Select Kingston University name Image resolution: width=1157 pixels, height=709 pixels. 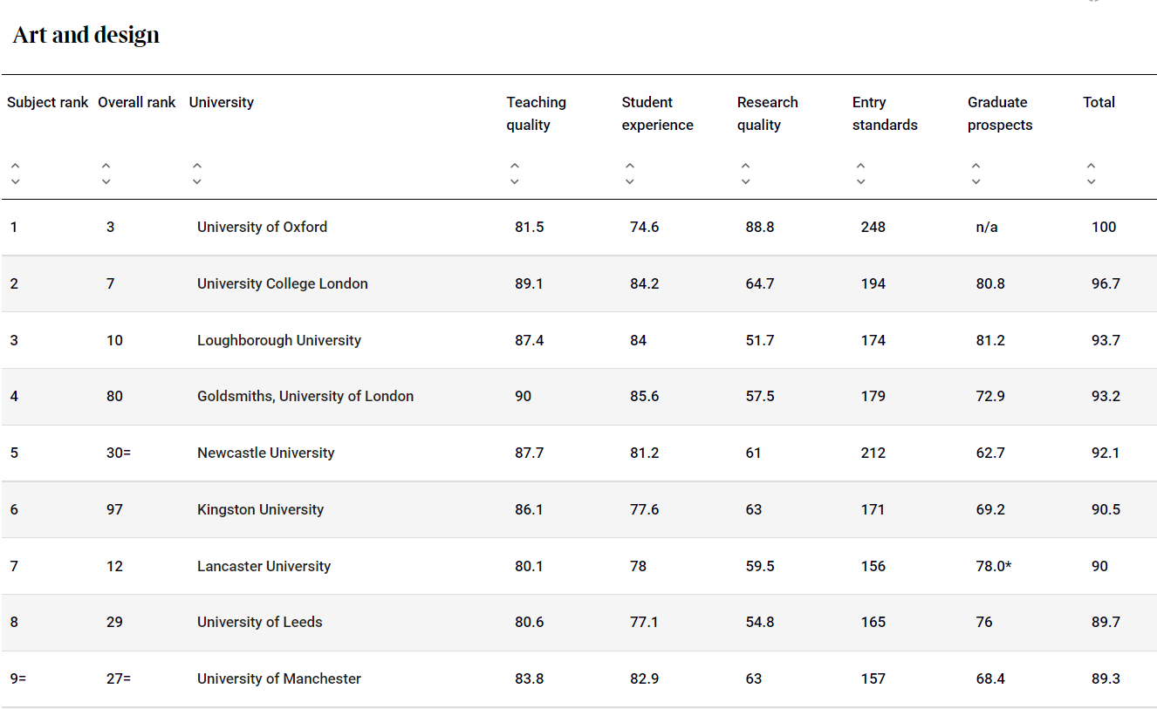(261, 509)
